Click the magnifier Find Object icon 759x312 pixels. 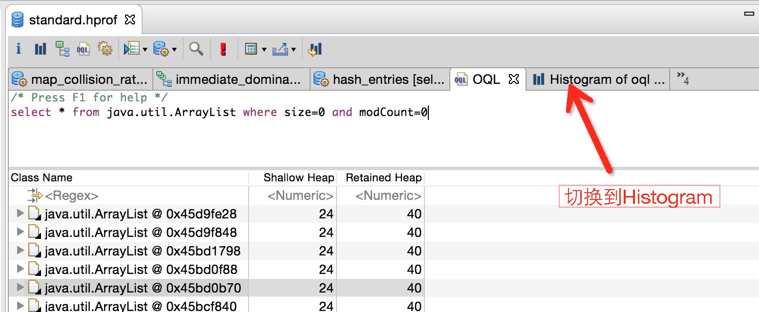pyautogui.click(x=196, y=49)
